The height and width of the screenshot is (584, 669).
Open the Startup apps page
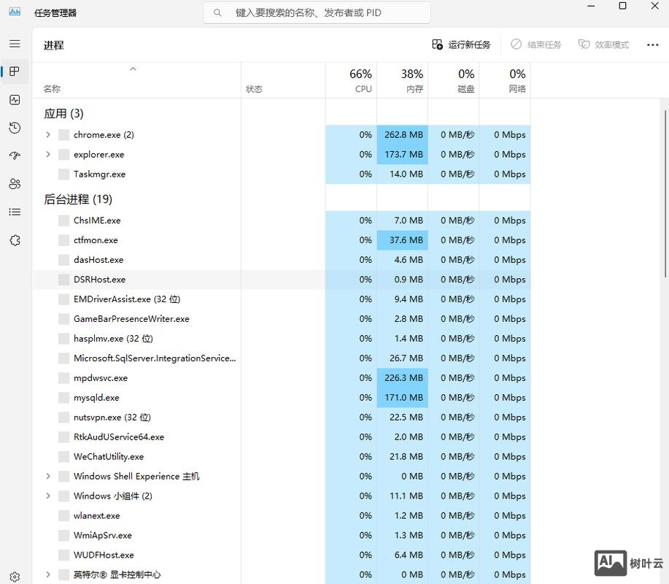(x=15, y=155)
